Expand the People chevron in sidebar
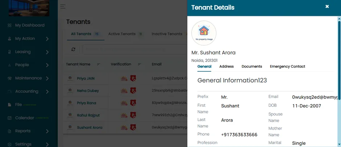The height and width of the screenshot is (147, 341). click(x=47, y=65)
